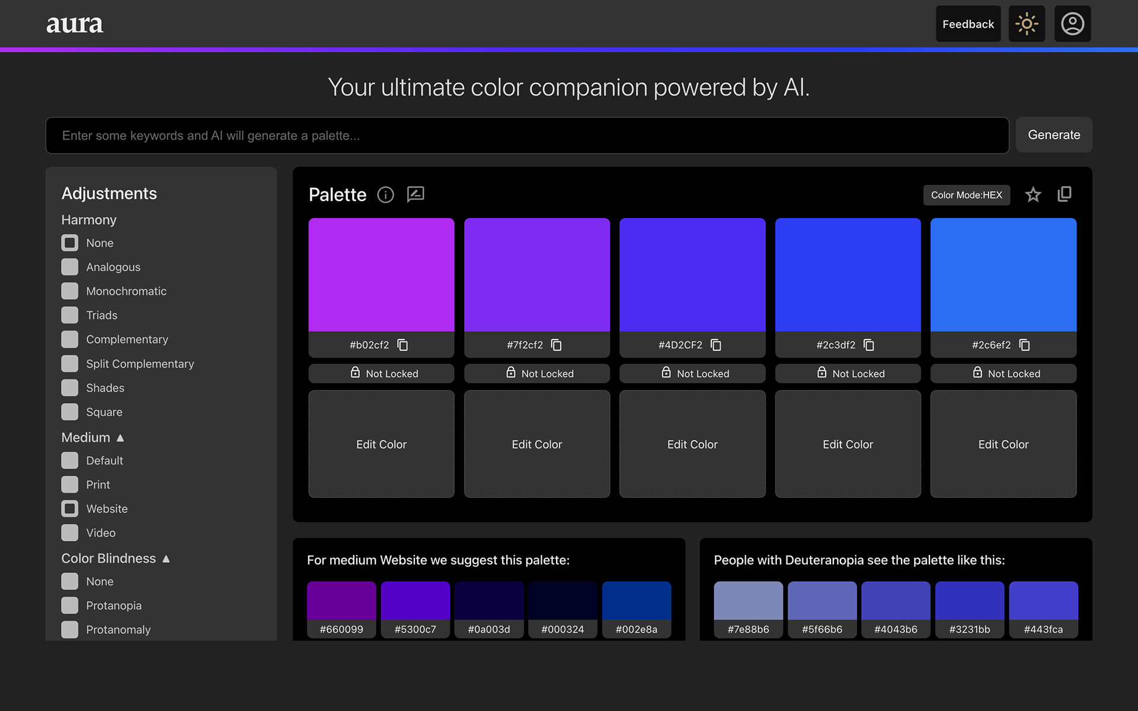Switch the Color Mode:HEX selector
The image size is (1138, 711).
[x=966, y=195]
